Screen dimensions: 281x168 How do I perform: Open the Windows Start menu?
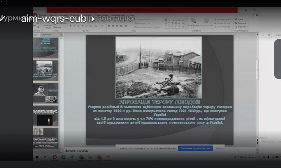pyautogui.click(x=37, y=157)
